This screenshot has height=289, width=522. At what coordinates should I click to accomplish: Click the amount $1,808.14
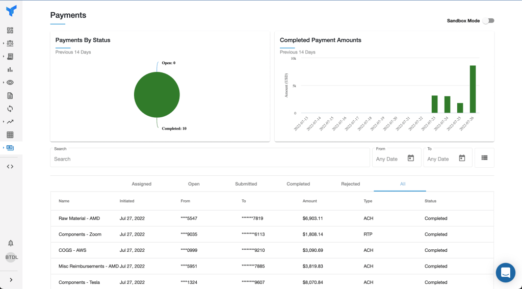coord(312,234)
